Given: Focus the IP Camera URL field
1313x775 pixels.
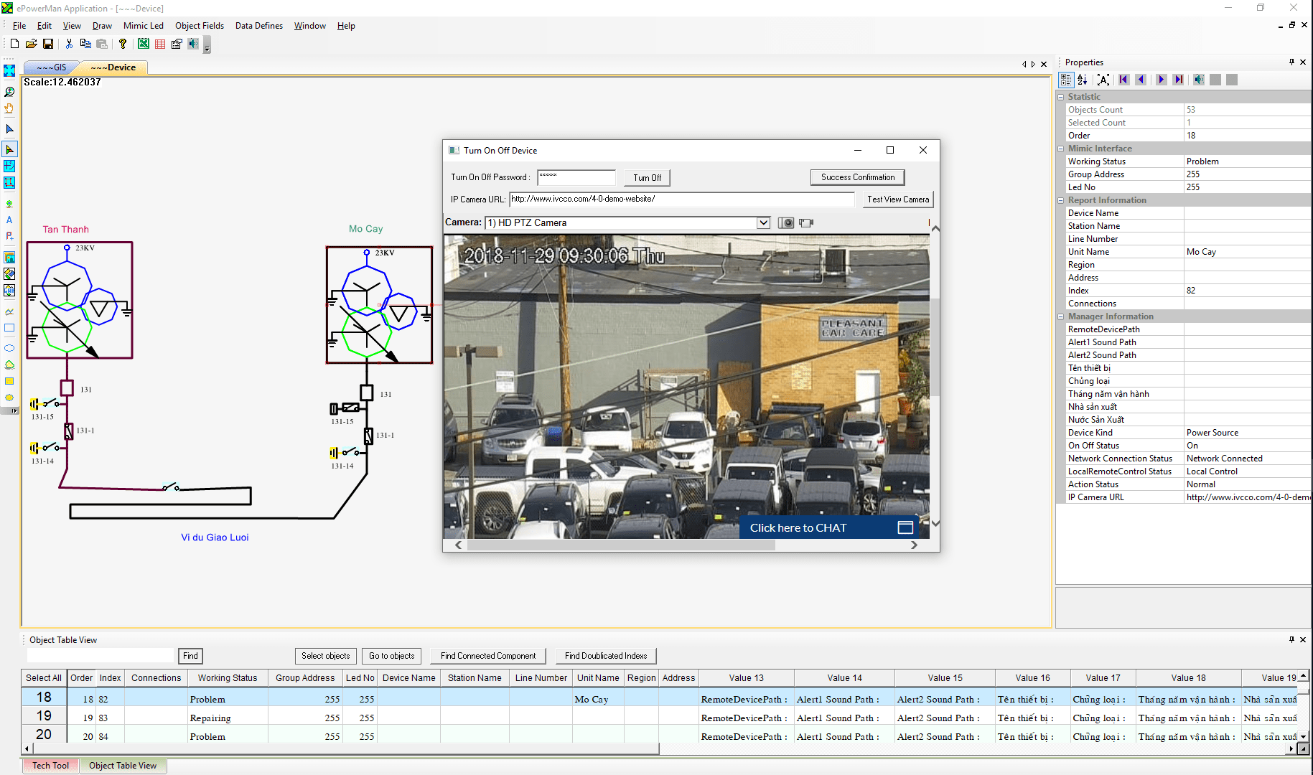Looking at the screenshot, I should pyautogui.click(x=682, y=199).
